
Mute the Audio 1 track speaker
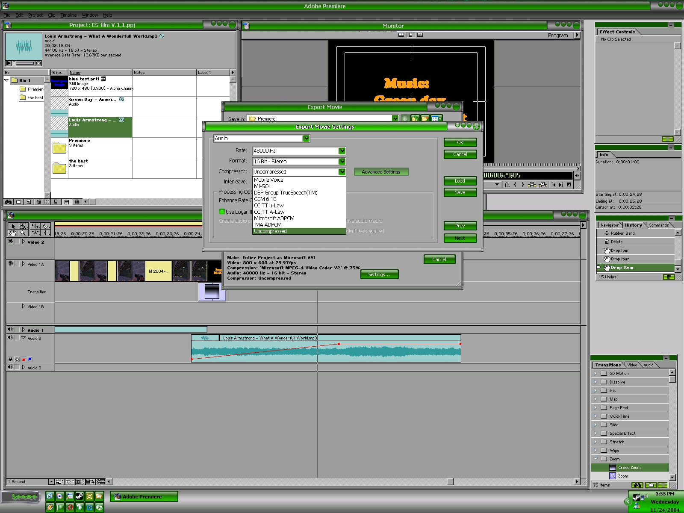(x=10, y=330)
